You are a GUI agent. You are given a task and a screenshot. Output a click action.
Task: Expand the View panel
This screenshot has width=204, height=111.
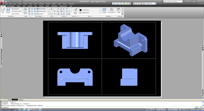coord(90,16)
